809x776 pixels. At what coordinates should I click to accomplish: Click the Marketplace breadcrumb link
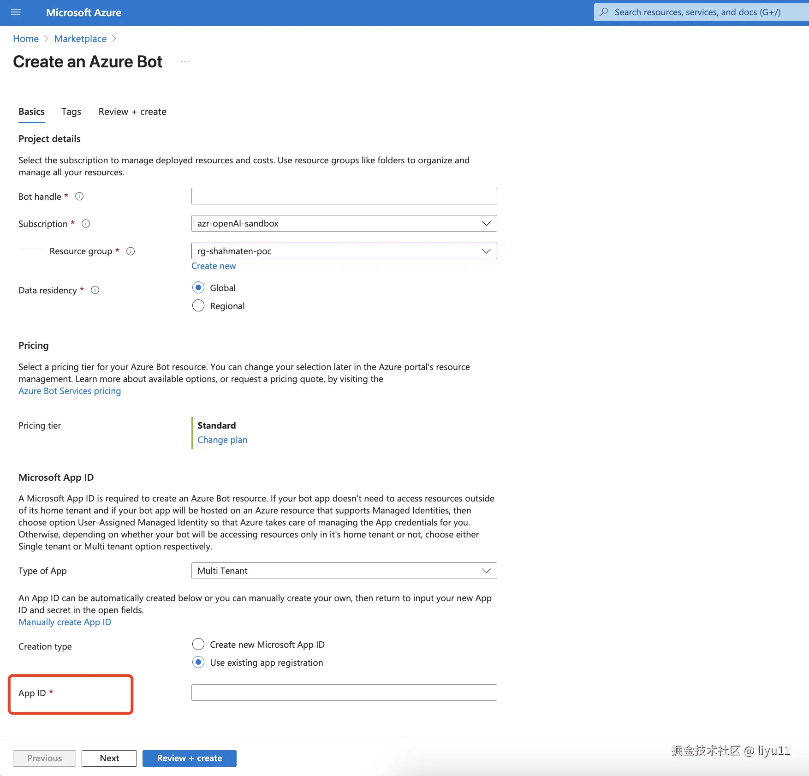pos(80,39)
